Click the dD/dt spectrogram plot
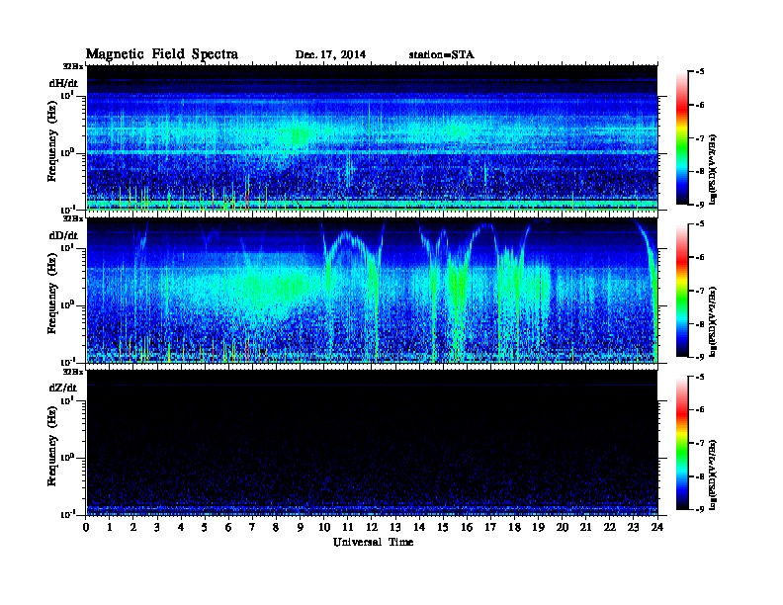The image size is (783, 605). (372, 291)
